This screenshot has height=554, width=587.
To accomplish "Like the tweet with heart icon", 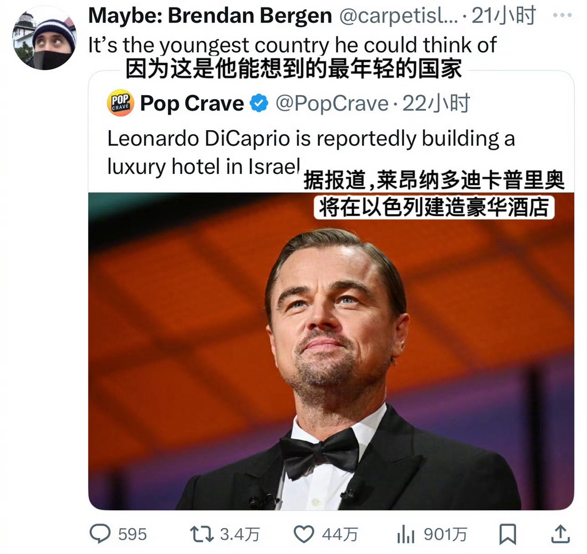I will [304, 534].
